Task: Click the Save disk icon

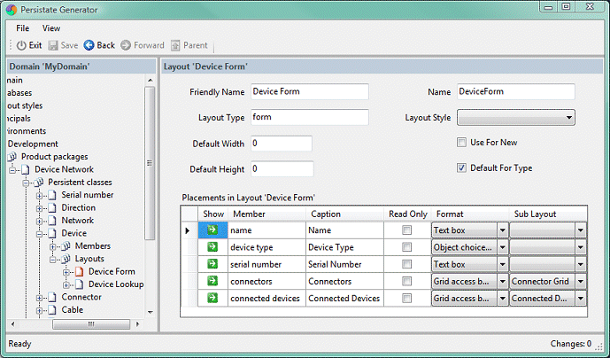Action: coord(53,45)
